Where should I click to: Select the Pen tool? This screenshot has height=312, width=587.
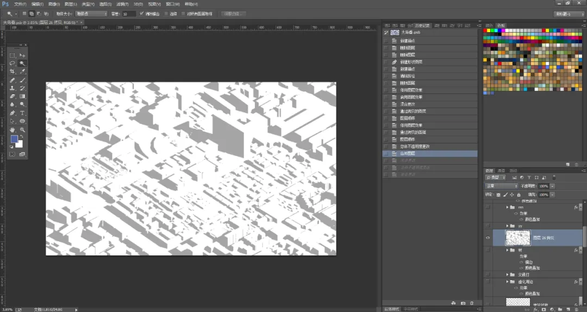(13, 113)
